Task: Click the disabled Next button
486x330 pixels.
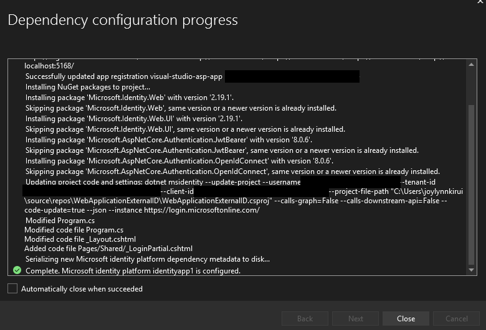Action: coord(355,318)
